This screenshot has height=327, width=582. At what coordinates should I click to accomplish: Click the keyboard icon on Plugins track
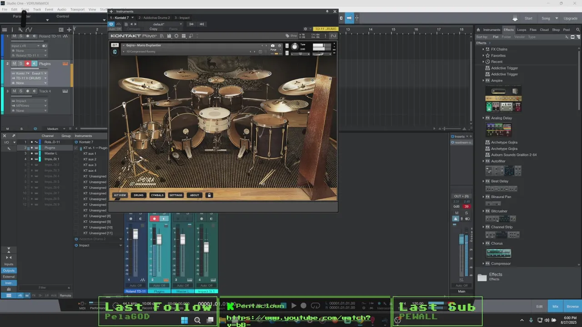tap(65, 64)
